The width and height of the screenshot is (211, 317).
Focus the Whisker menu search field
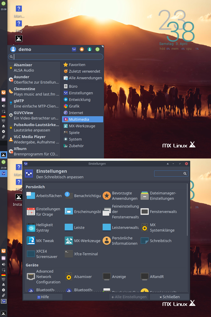(56, 57)
